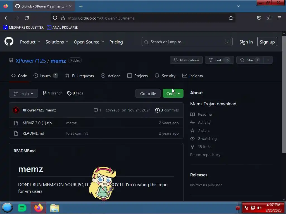Click the XPower7125 commit author avatar
Image resolution: width=286 pixels, height=214 pixels.
tap(16, 110)
